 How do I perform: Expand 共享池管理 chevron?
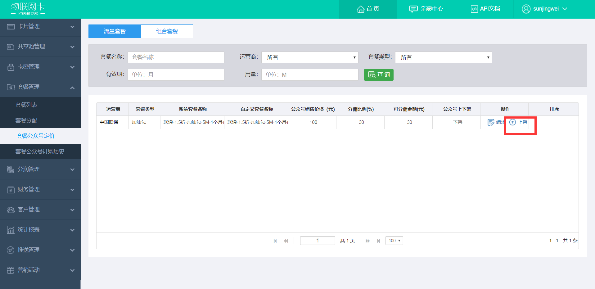(x=72, y=47)
